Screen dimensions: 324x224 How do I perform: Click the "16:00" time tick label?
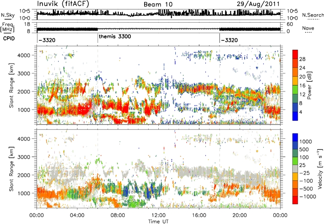[199, 216]
